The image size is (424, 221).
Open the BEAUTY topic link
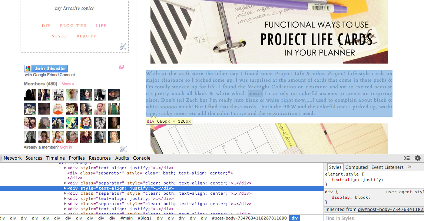(86, 36)
